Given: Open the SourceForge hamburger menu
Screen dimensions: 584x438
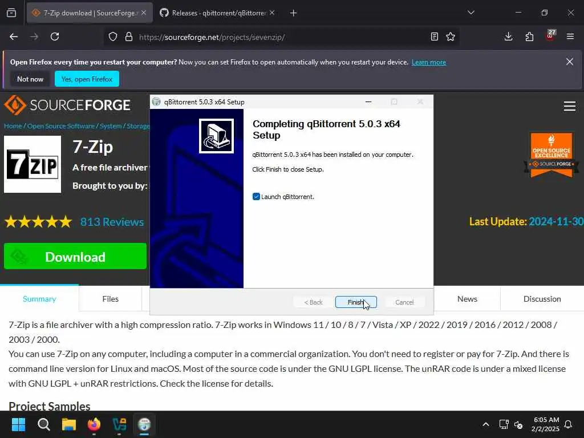Looking at the screenshot, I should [x=570, y=106].
